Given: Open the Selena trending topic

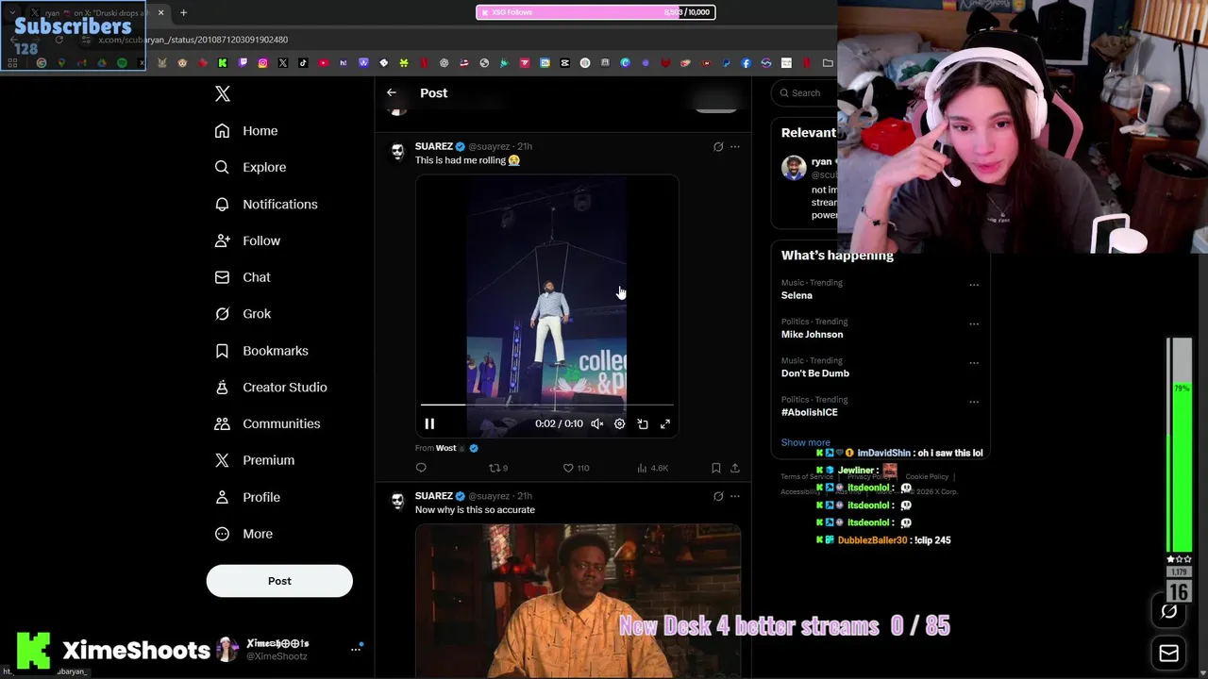Looking at the screenshot, I should coord(797,295).
